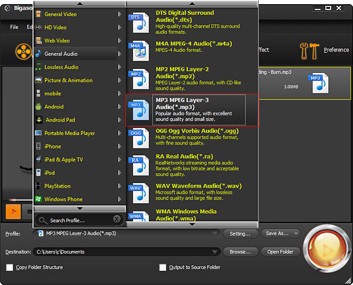This screenshot has height=285, width=353.
Task: Click the Browse... button
Action: (x=240, y=252)
